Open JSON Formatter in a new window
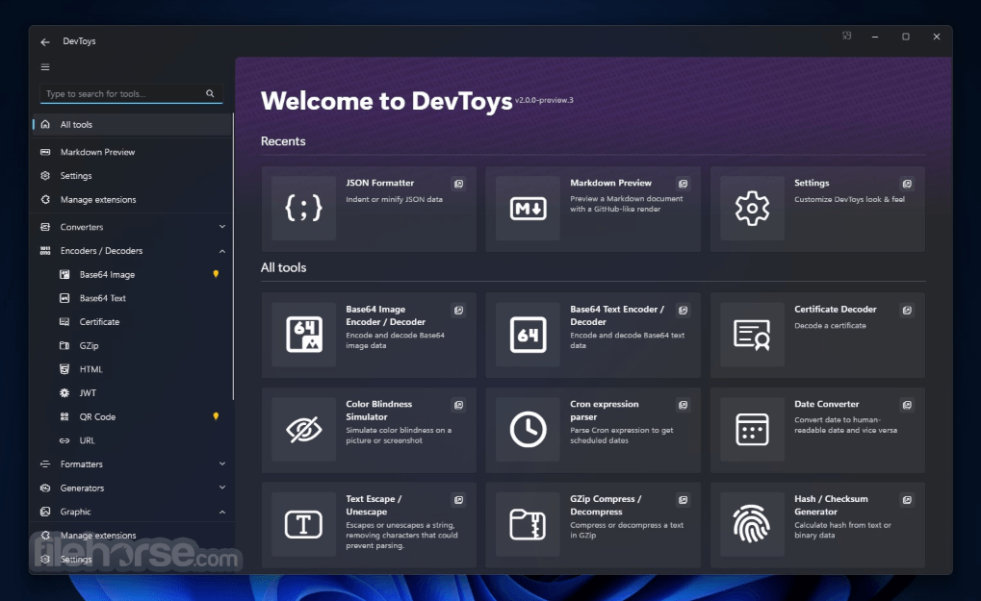Viewport: 981px width, 601px height. [x=458, y=184]
